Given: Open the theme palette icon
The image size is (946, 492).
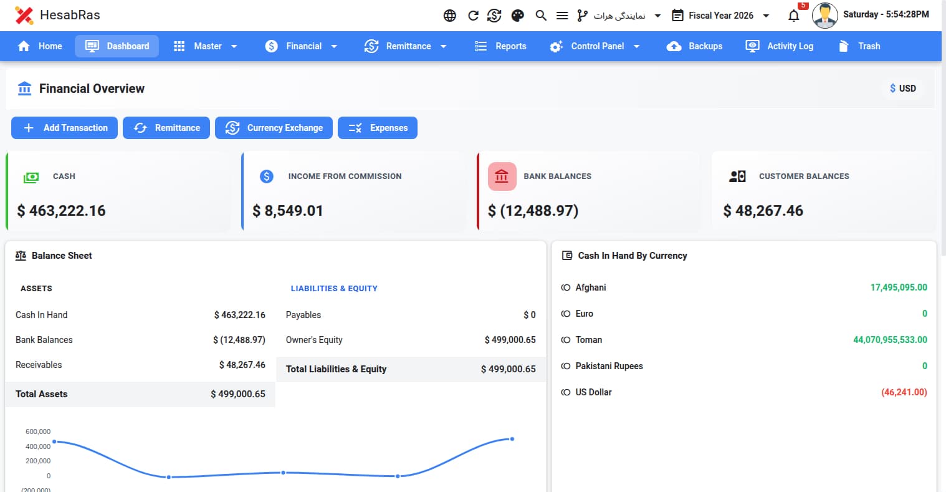Looking at the screenshot, I should pos(518,16).
